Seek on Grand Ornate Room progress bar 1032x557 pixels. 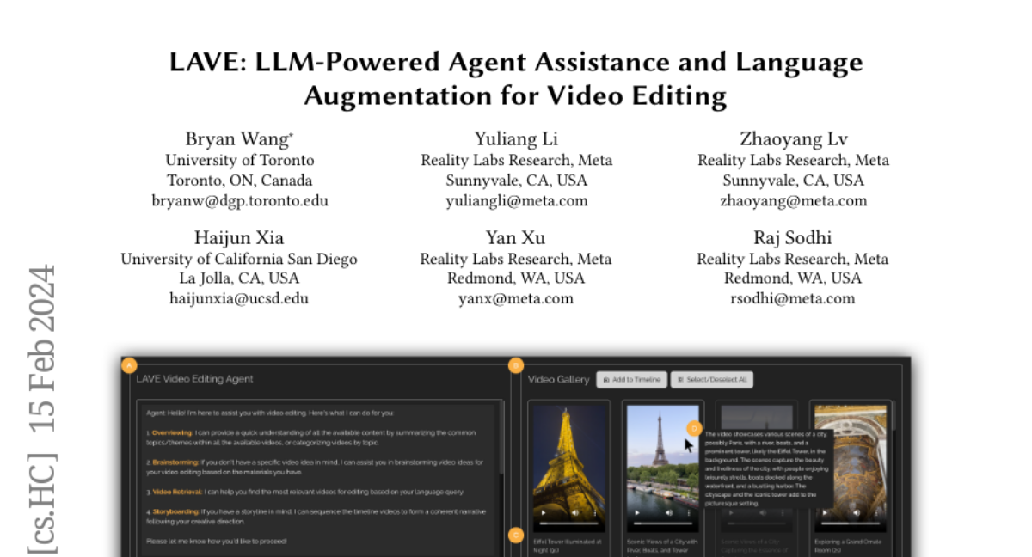(850, 523)
